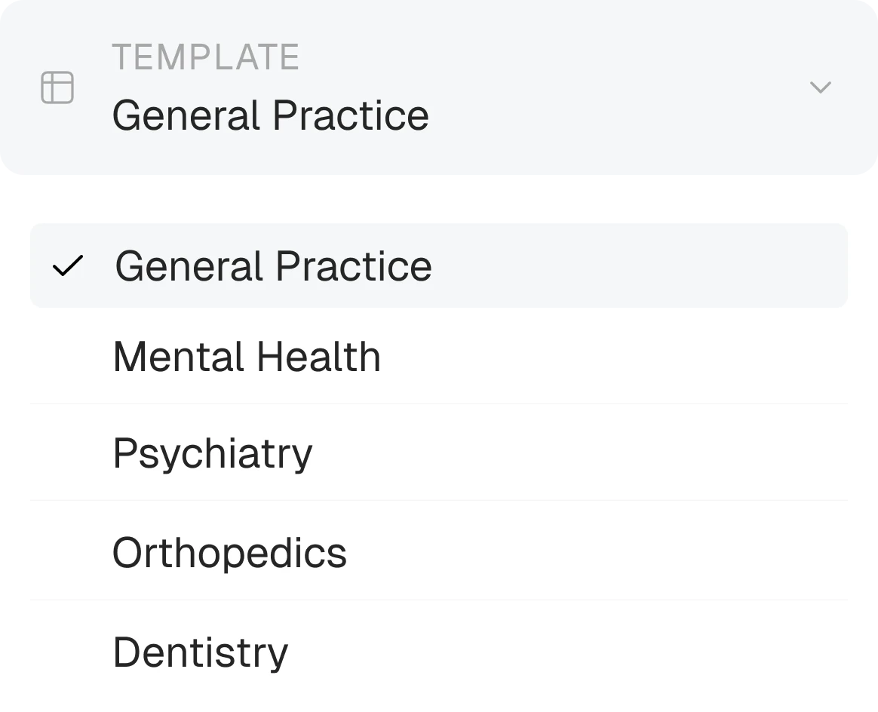Select the Mental Health template

coord(439,356)
